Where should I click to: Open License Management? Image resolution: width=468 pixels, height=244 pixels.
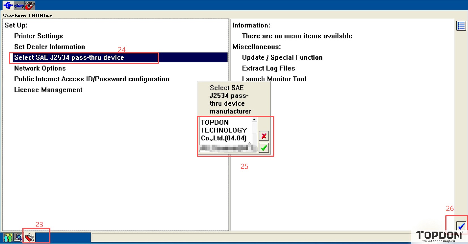[x=48, y=90]
